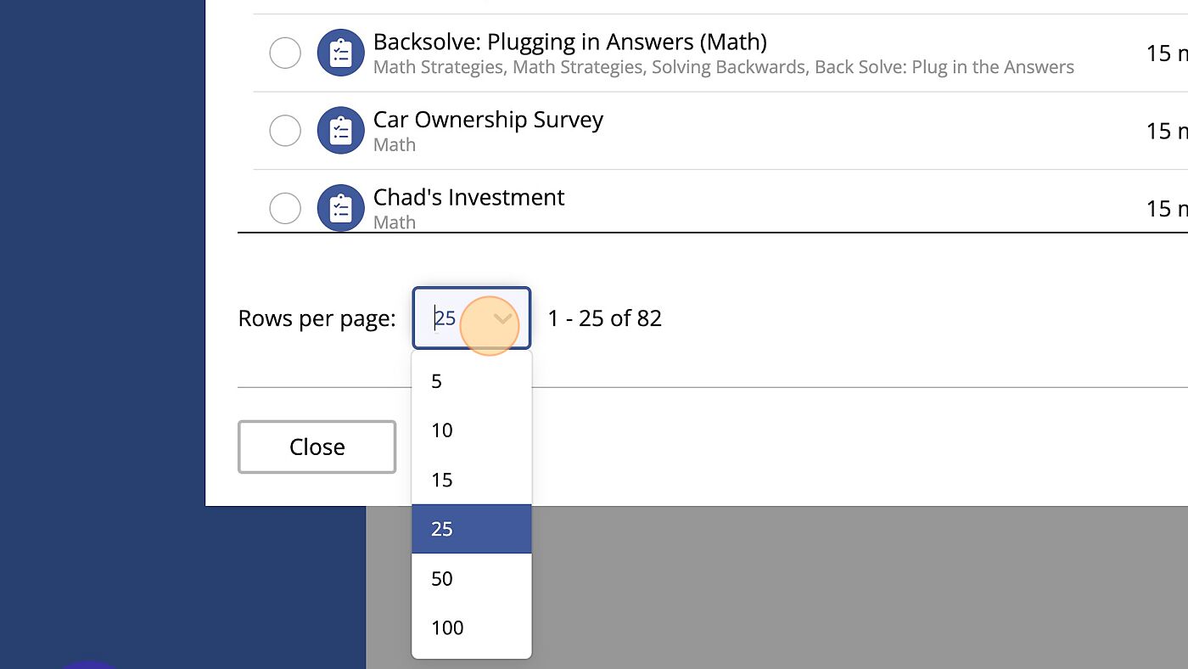Select the highlighted 25 option in the list
Viewport: 1188px width, 669px height.
[471, 529]
